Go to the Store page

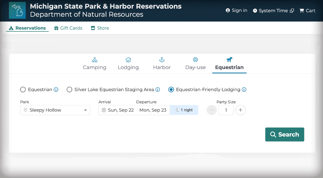click(x=100, y=28)
